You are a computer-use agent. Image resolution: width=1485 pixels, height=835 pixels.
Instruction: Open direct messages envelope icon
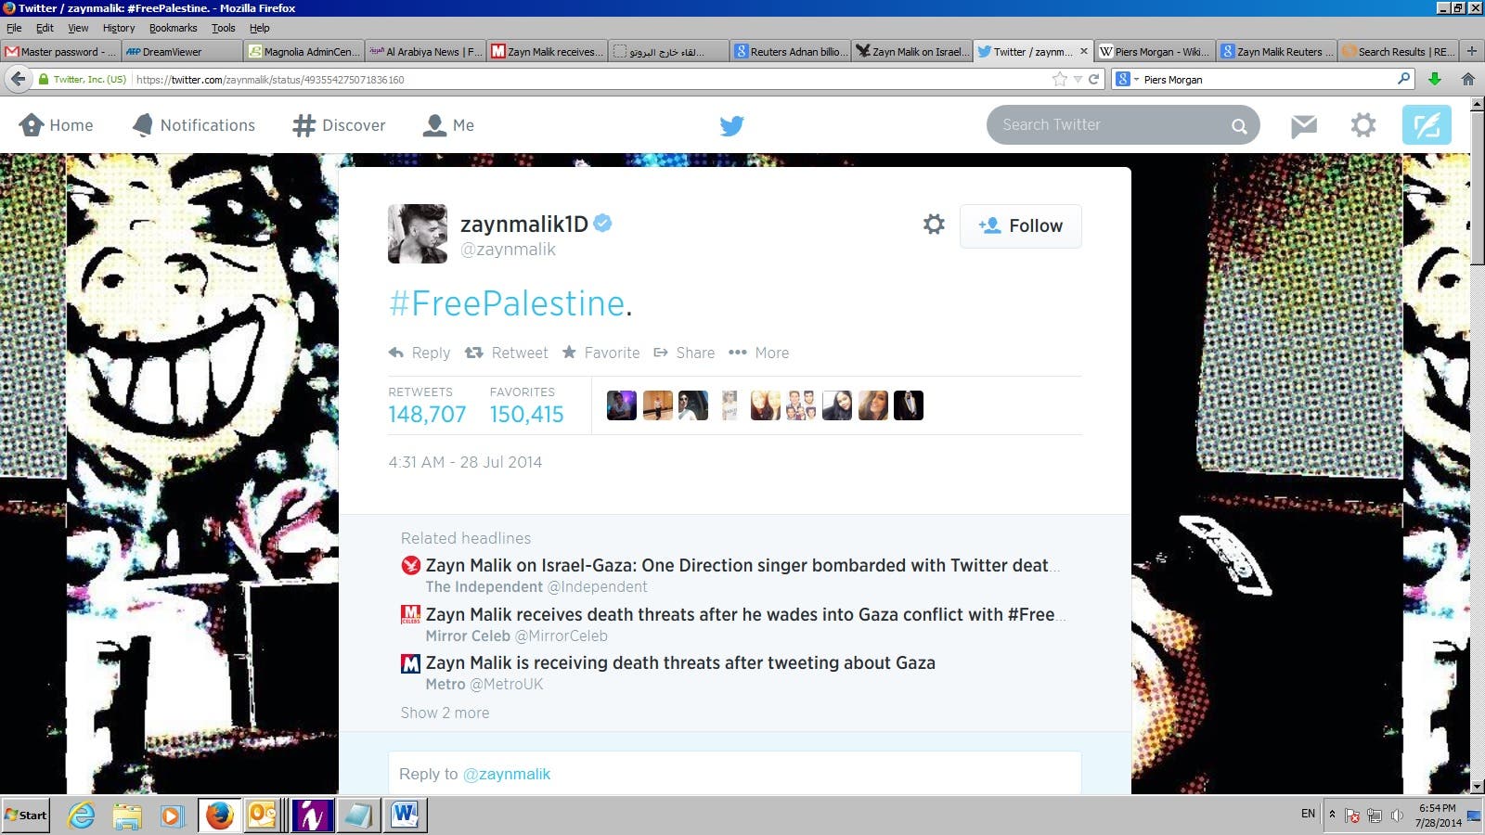click(1304, 125)
